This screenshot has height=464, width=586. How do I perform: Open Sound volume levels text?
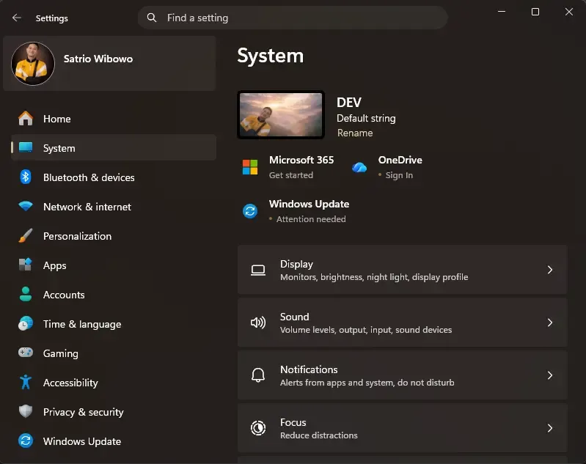tap(366, 330)
